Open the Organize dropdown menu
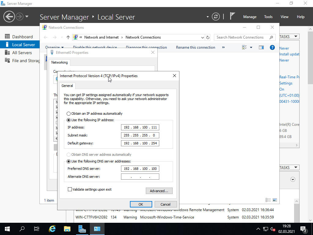 54,48
